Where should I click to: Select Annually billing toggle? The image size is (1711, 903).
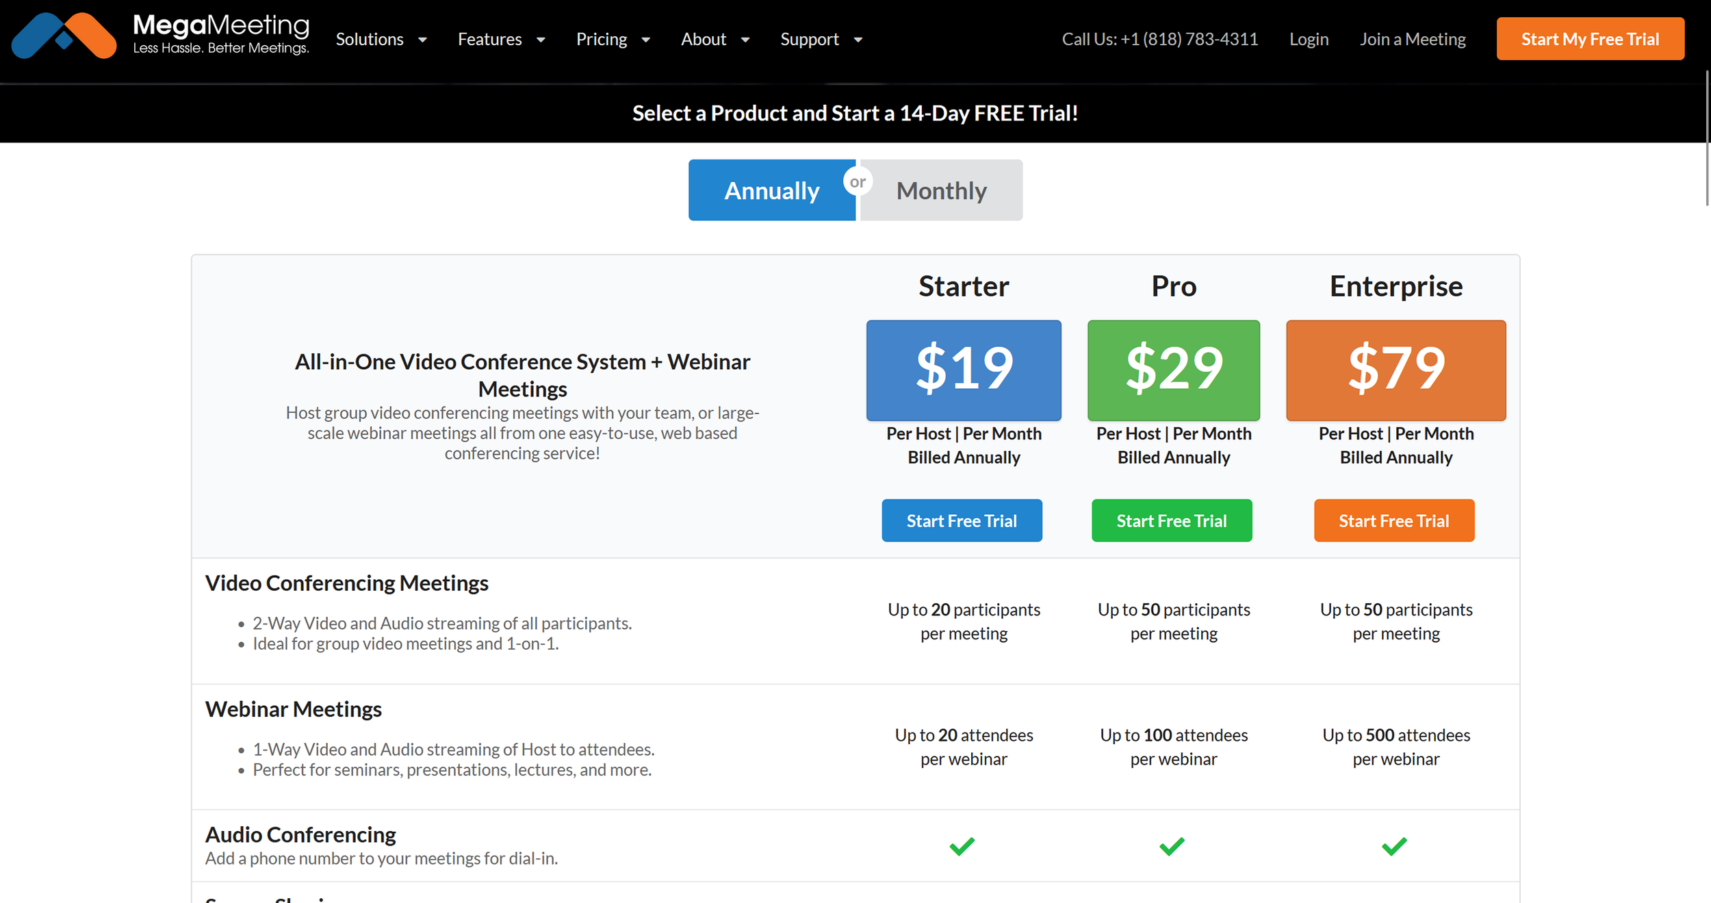771,190
